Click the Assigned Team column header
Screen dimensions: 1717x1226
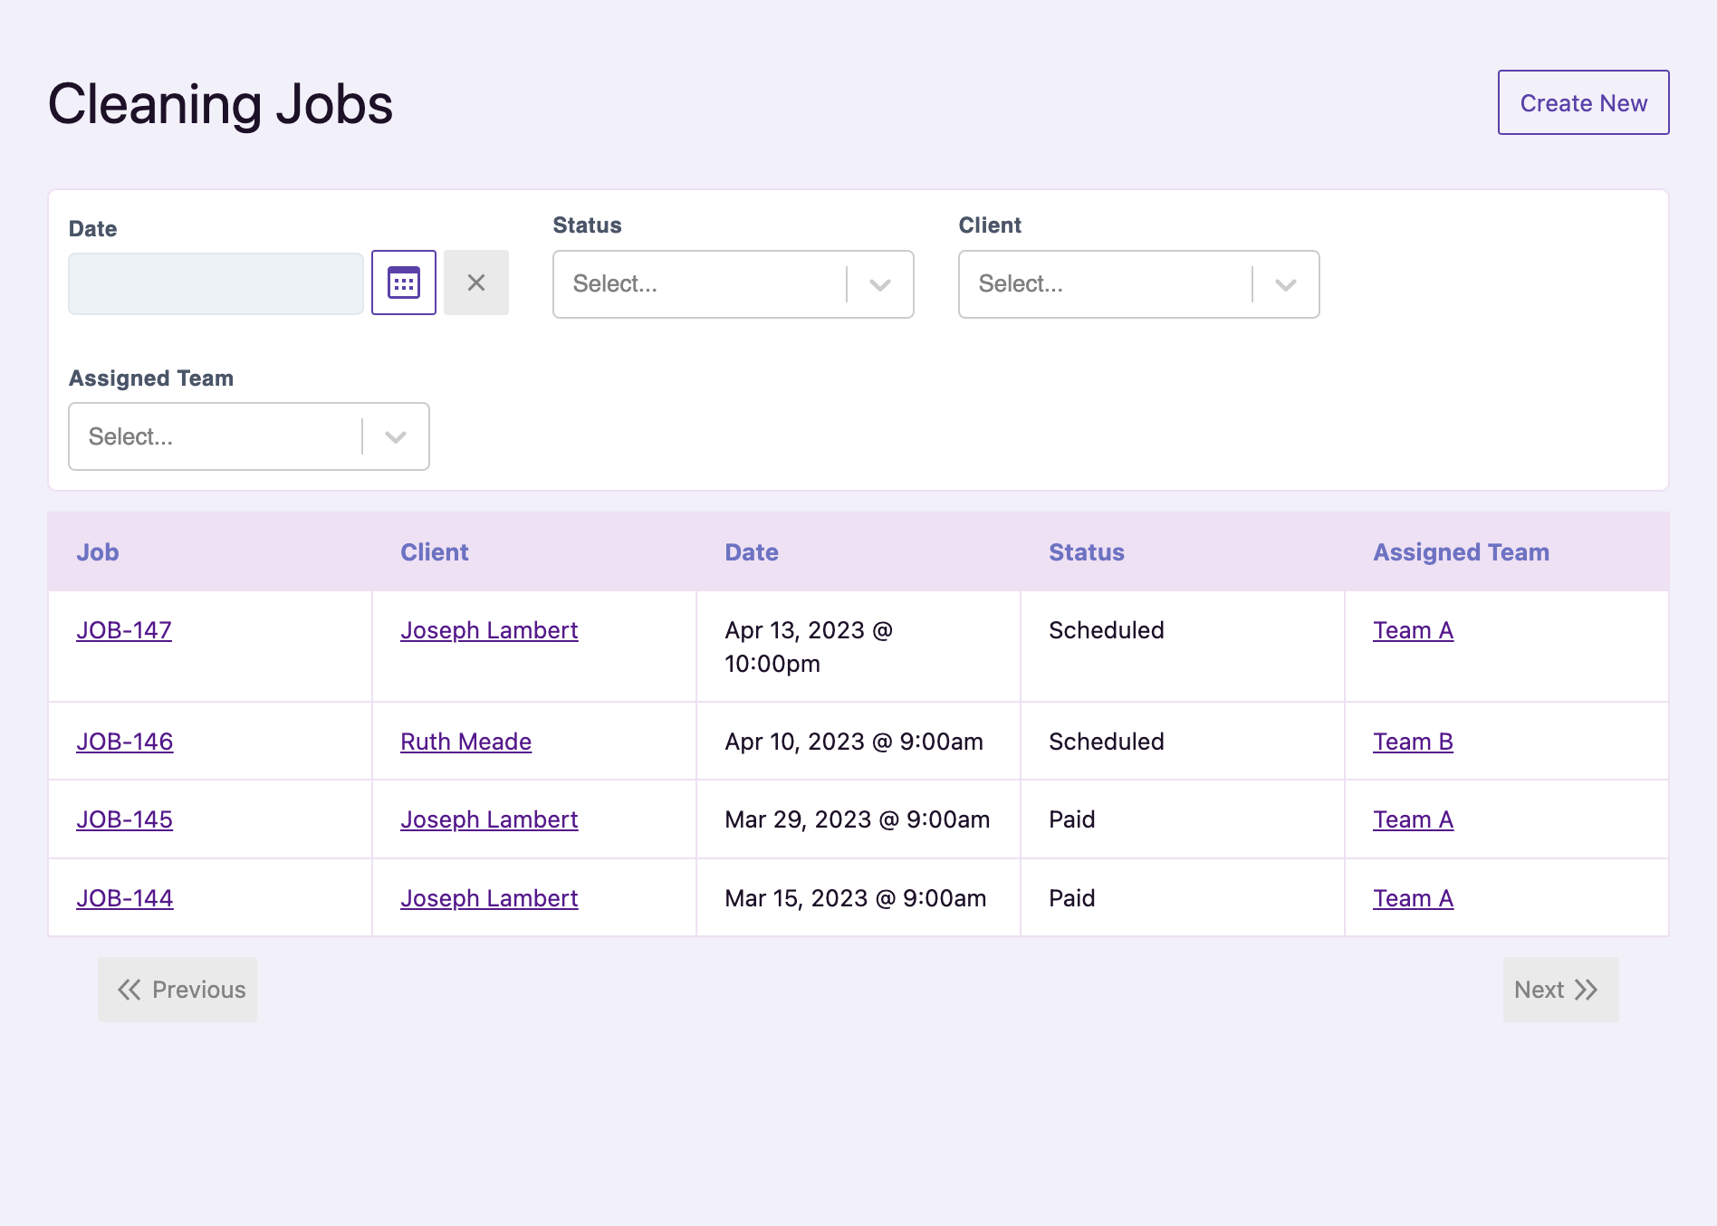click(1460, 551)
